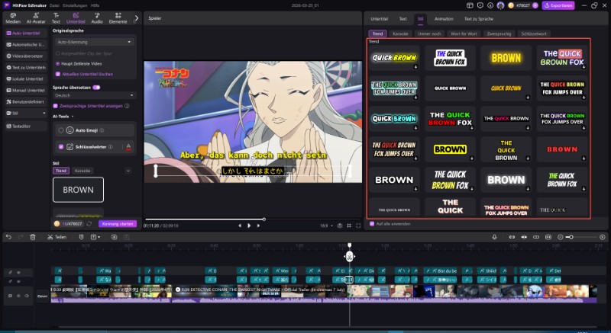Open the Hilfe menu
Screen dimensions: 611x333
point(95,5)
